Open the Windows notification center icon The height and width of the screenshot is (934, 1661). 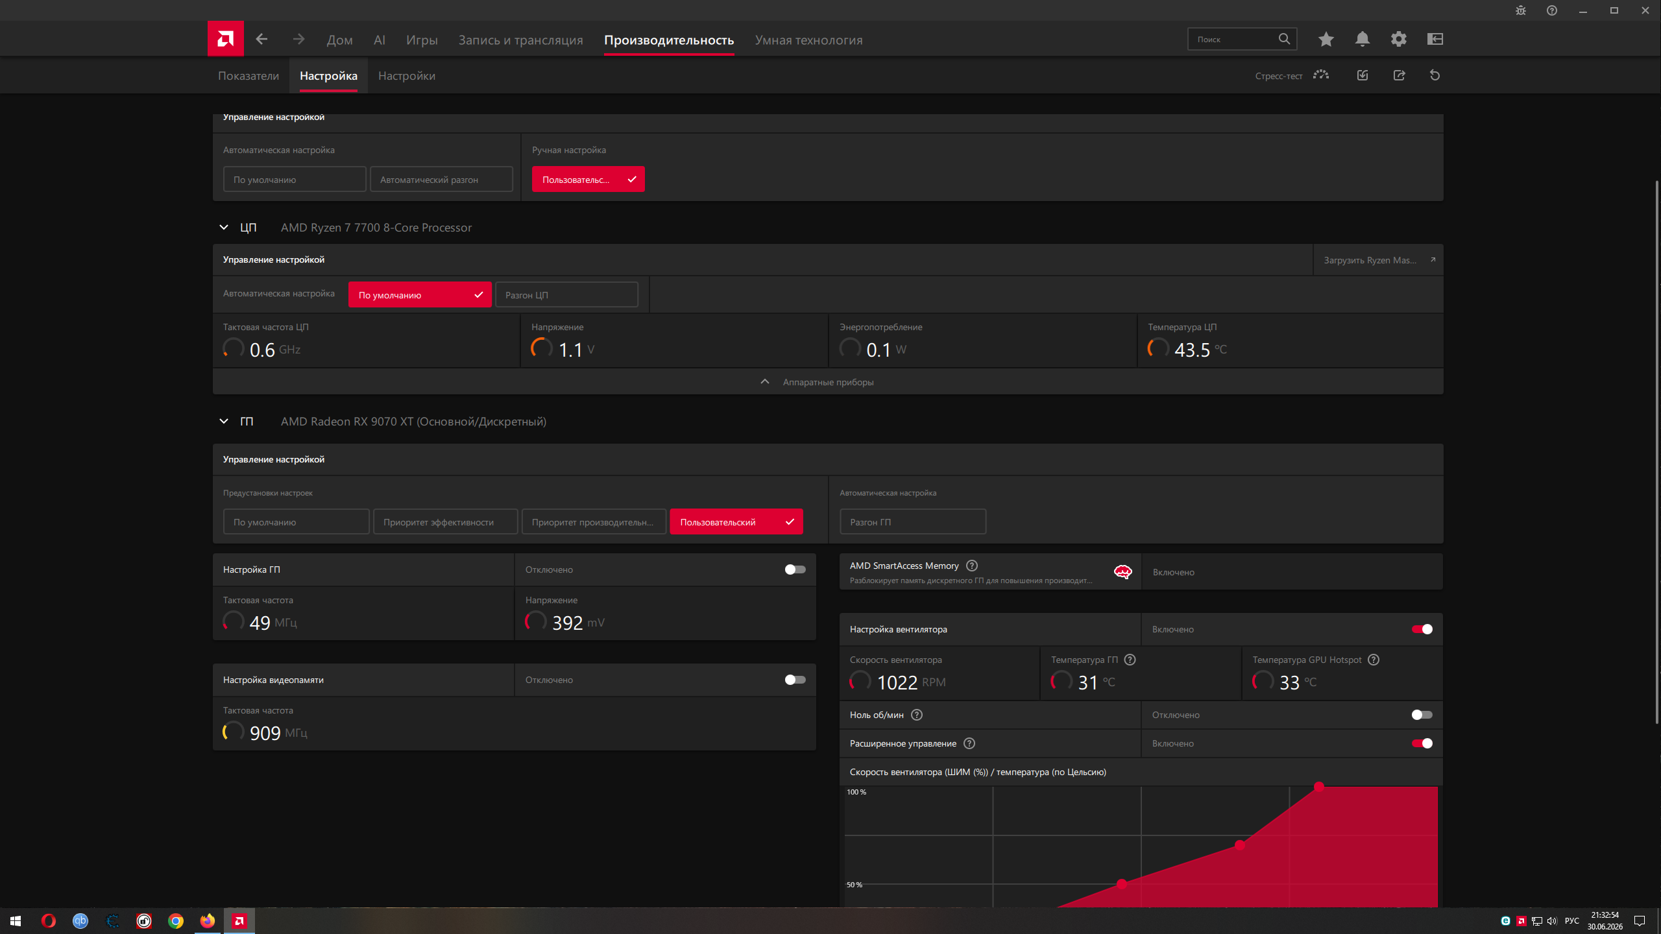point(1640,921)
